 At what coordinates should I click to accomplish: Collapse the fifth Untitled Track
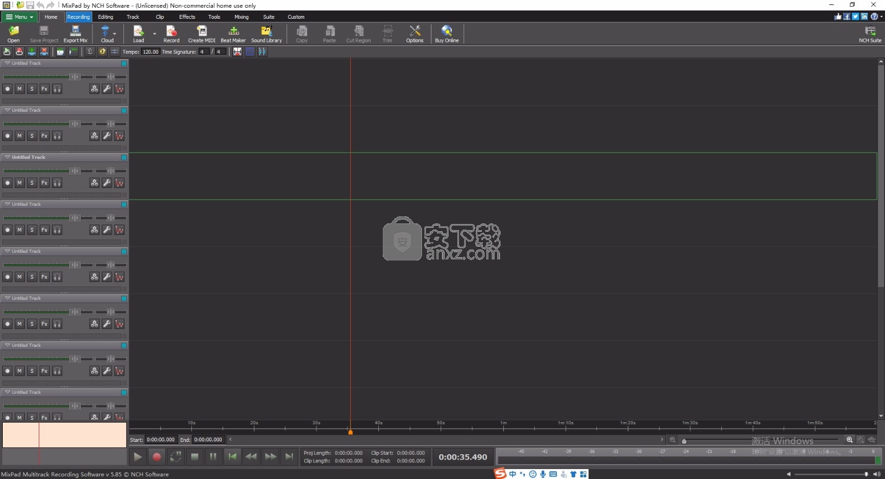click(x=7, y=251)
